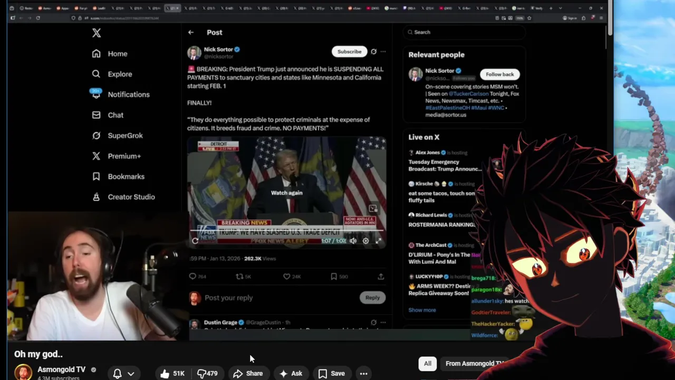
Task: Save the YouTube video
Action: pyautogui.click(x=332, y=374)
